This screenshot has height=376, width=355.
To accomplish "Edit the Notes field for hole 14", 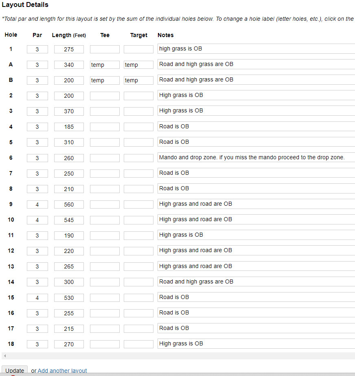I will point(256,281).
